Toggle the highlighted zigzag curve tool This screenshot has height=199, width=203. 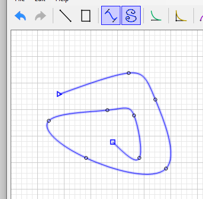point(111,15)
